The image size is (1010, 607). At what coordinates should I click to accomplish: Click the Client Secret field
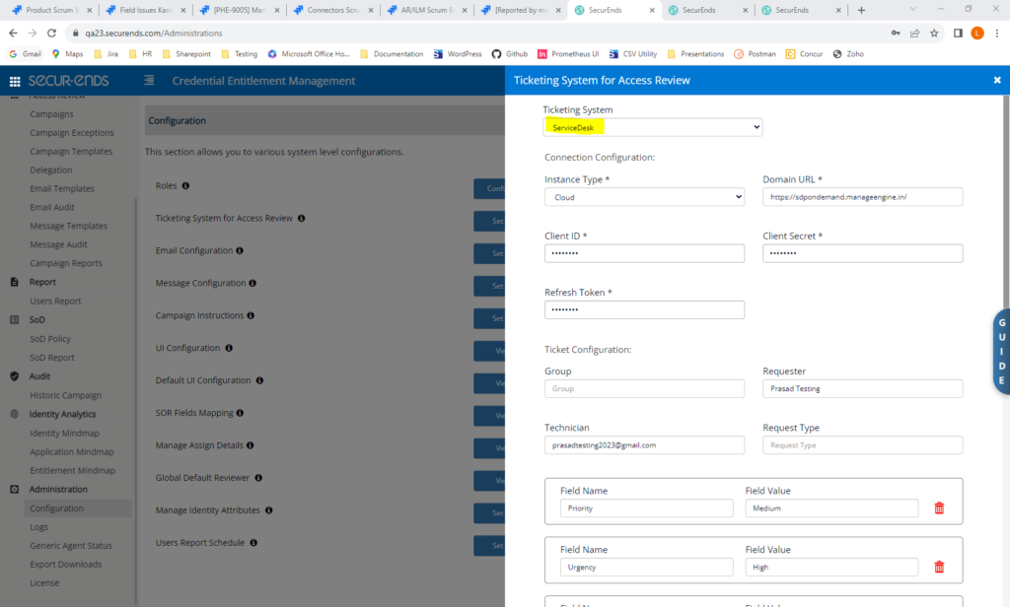point(862,253)
